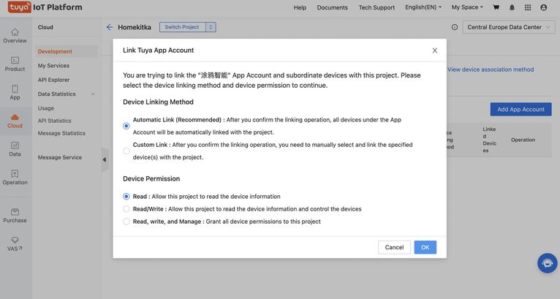The width and height of the screenshot is (560, 299).
Task: Open API Explorer in the Cloud menu
Action: [x=53, y=80]
